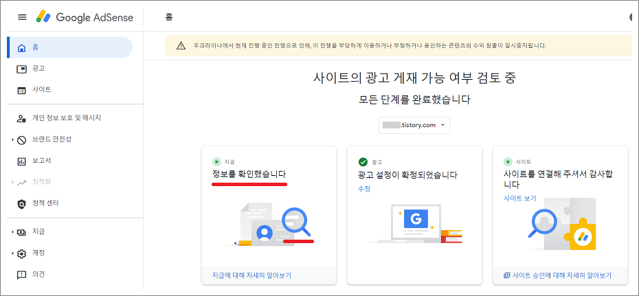This screenshot has height=296, width=639.
Task: Click the payments card document illustration
Action: [269, 226]
